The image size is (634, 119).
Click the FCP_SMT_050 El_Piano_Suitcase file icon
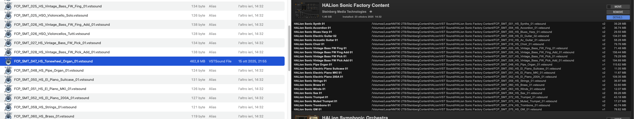[x=8, y=80]
